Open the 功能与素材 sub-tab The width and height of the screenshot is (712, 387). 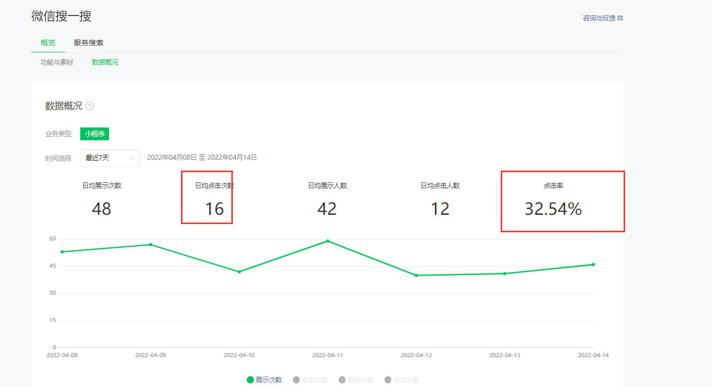tap(57, 62)
